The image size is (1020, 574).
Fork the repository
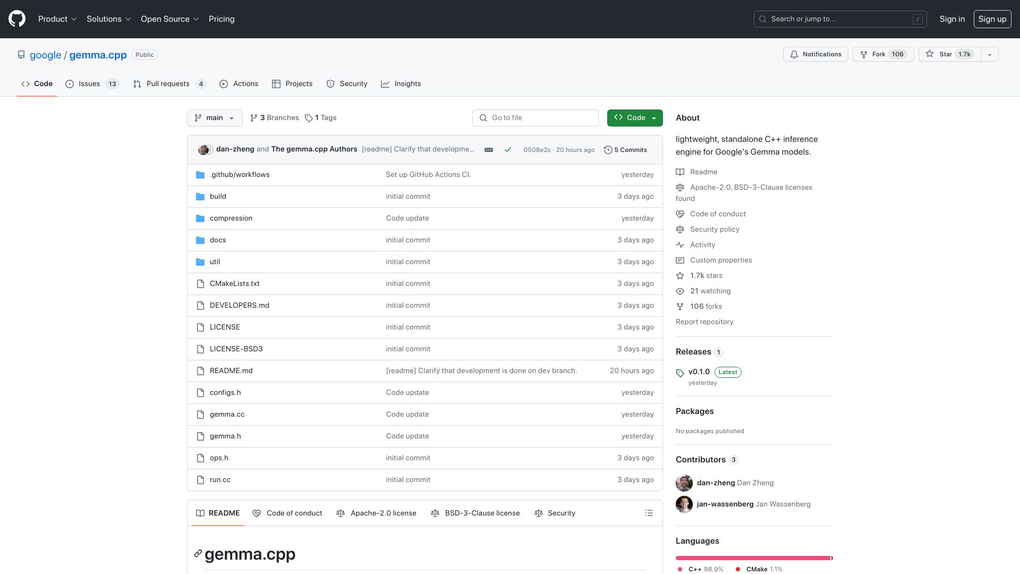pos(883,54)
